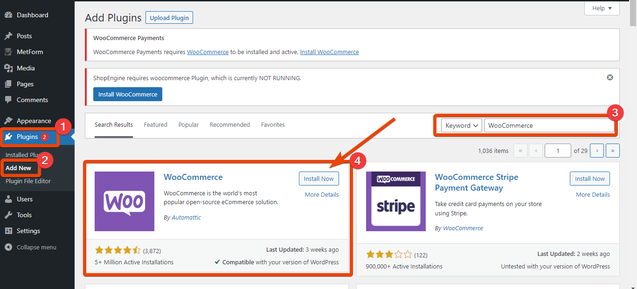Click "5+ Million Active Installations" text
Image resolution: width=637 pixels, height=289 pixels.
(x=134, y=262)
